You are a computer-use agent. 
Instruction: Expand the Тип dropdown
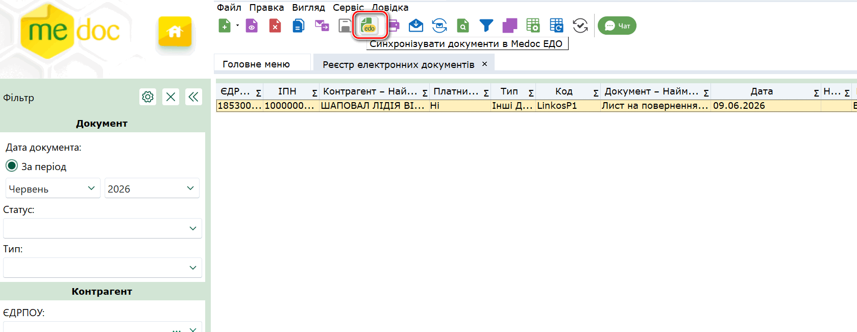103,268
